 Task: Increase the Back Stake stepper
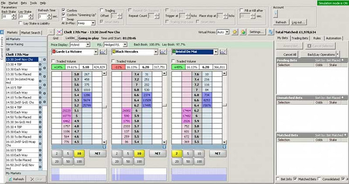pyautogui.click(x=14, y=15)
